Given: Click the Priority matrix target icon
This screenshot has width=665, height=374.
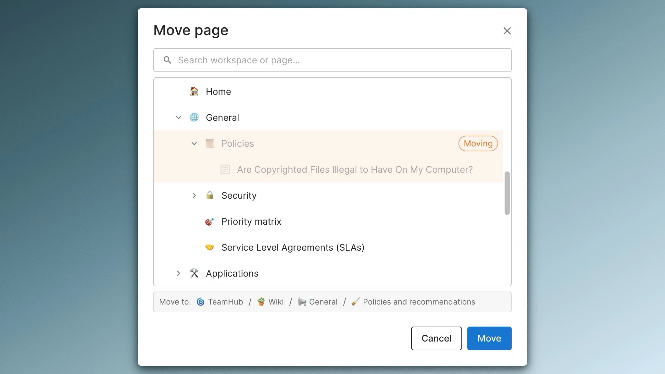Looking at the screenshot, I should pos(210,221).
